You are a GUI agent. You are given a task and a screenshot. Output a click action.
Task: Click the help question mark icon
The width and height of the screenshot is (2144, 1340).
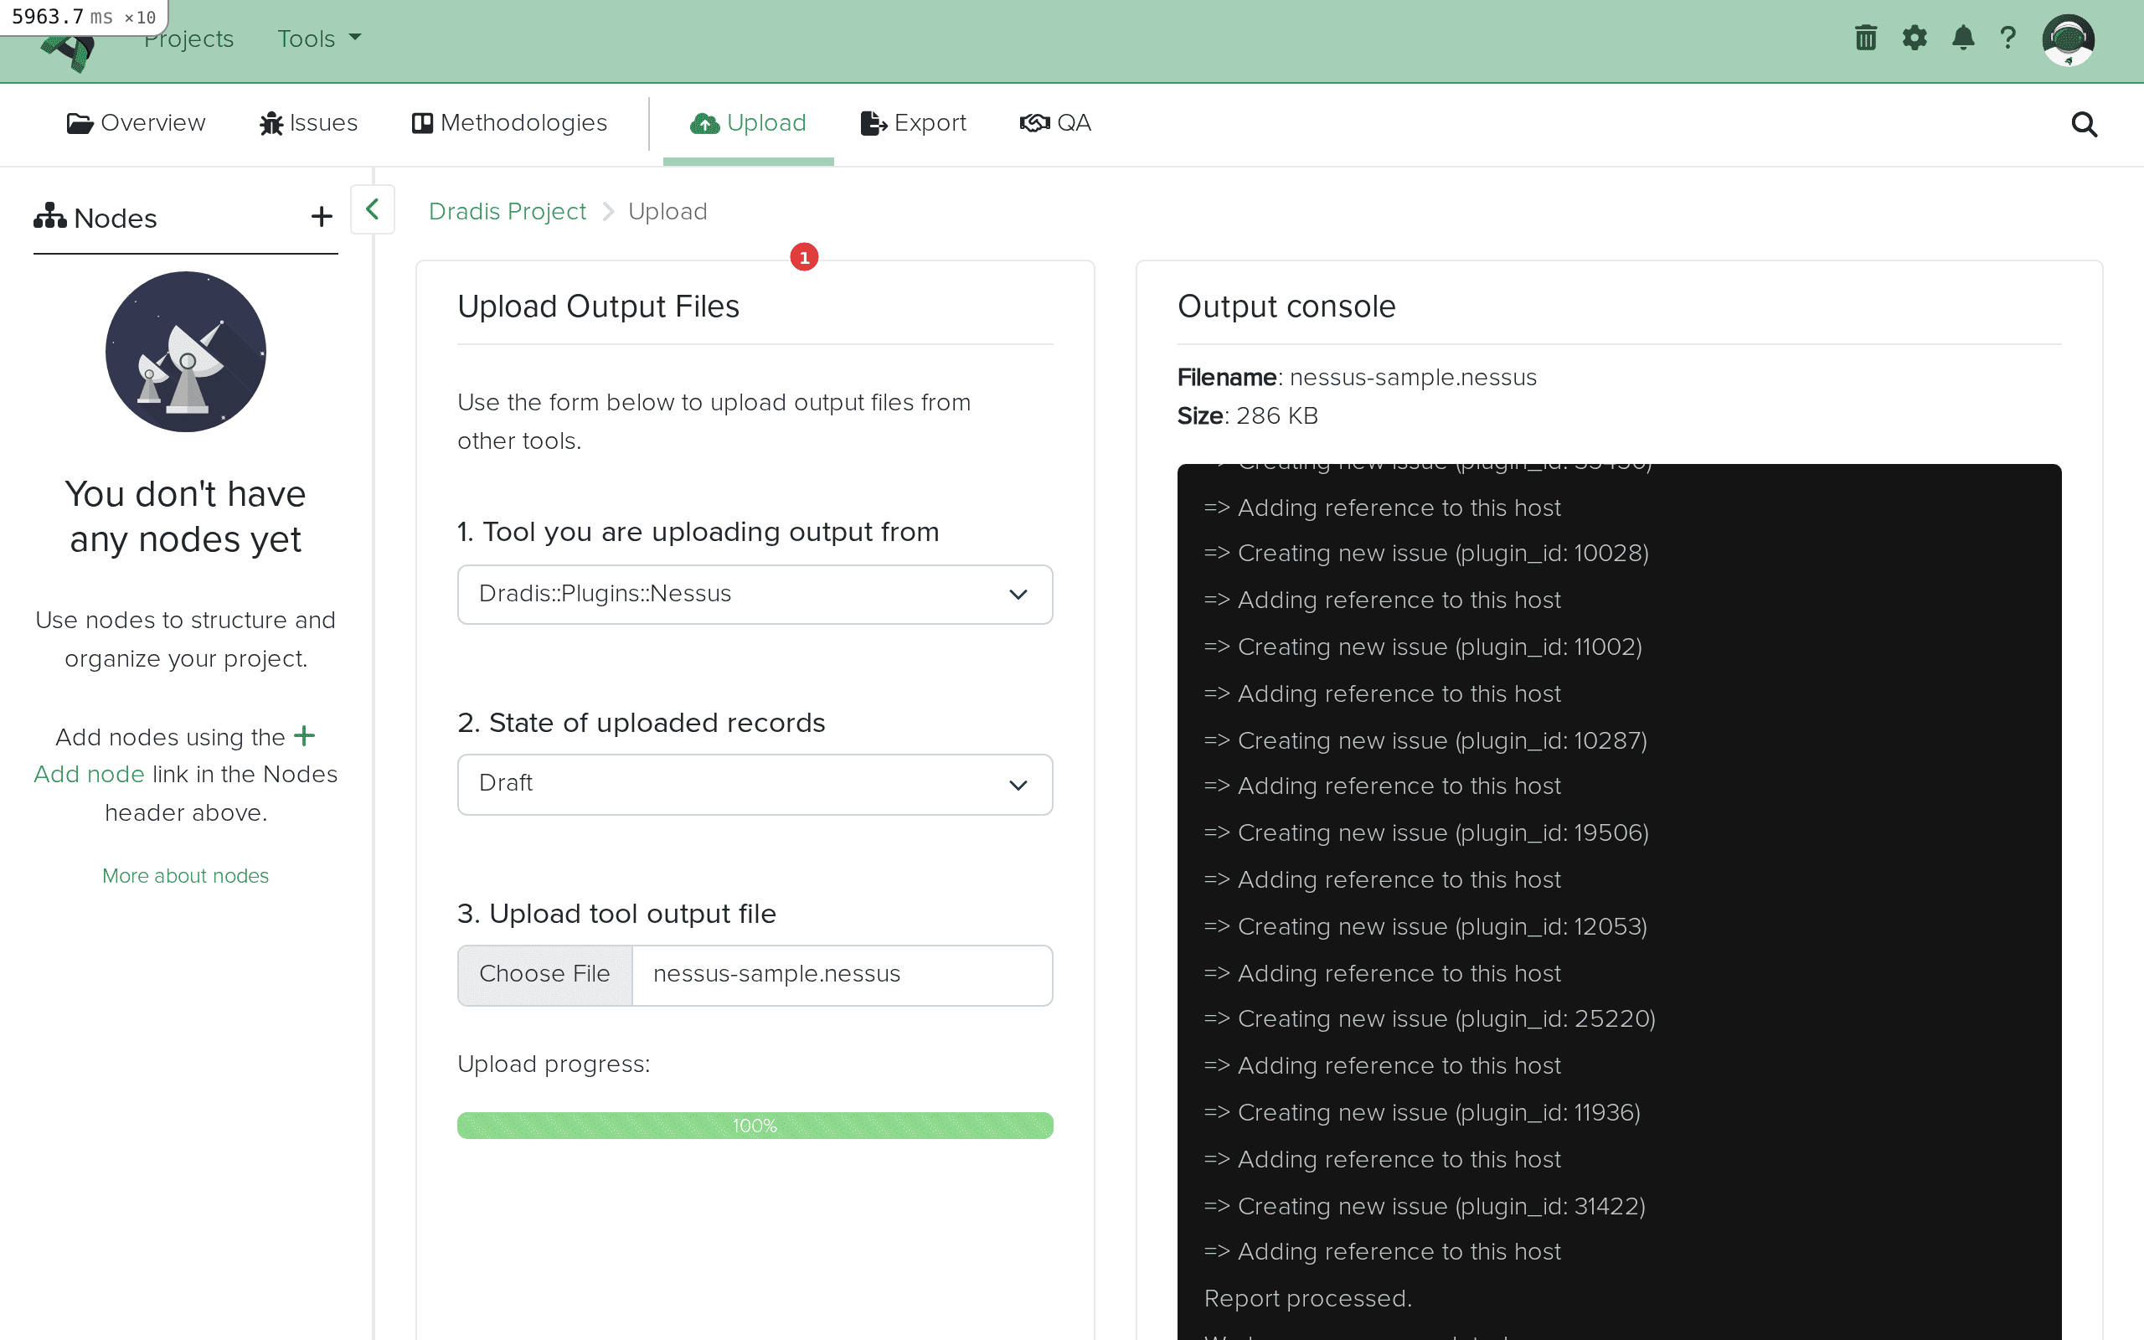[x=2007, y=37]
